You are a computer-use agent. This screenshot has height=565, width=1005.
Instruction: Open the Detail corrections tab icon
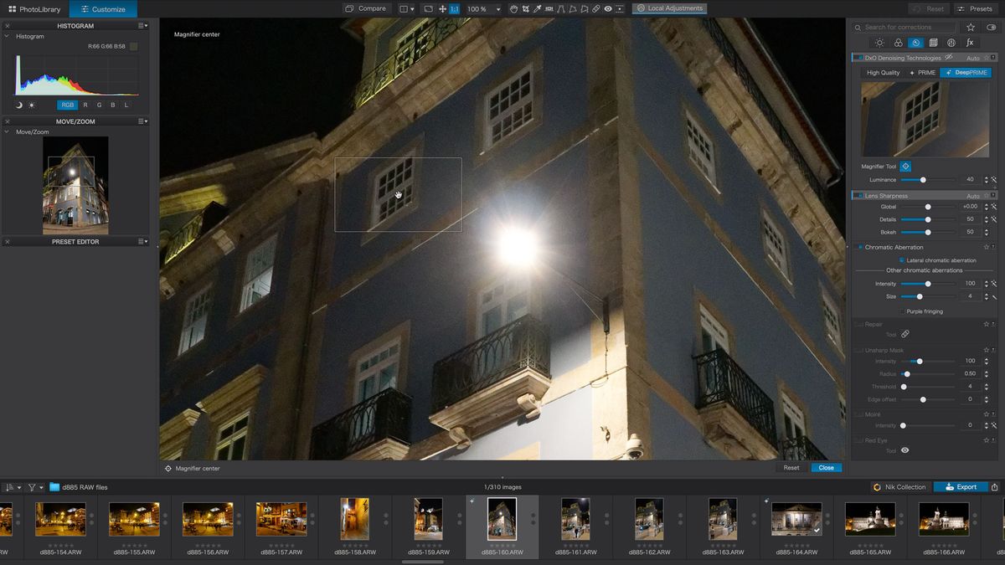(x=915, y=43)
